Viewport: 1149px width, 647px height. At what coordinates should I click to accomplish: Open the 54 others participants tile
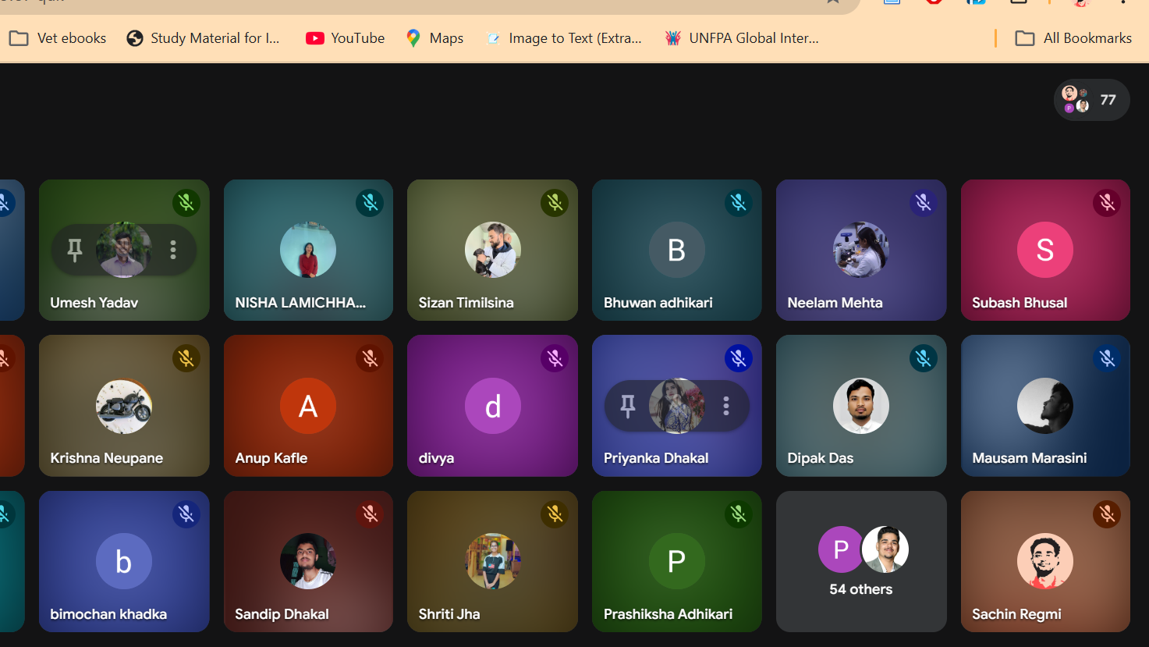pos(861,561)
